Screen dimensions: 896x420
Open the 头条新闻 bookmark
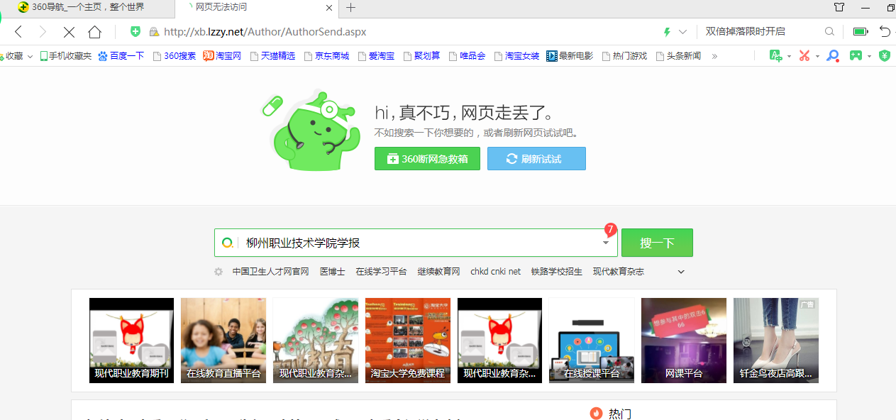[x=678, y=56]
